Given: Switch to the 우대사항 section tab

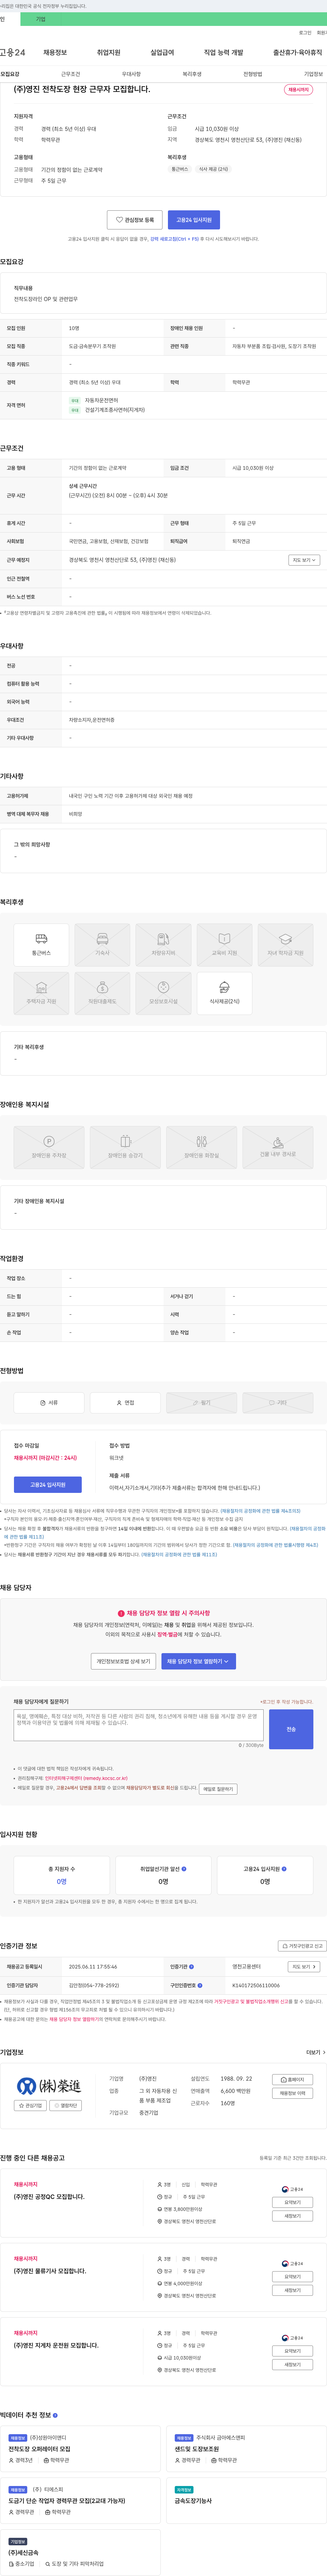Looking at the screenshot, I should click(x=131, y=74).
